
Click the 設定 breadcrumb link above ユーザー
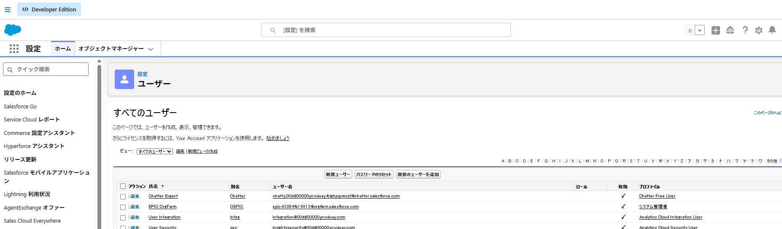143,74
